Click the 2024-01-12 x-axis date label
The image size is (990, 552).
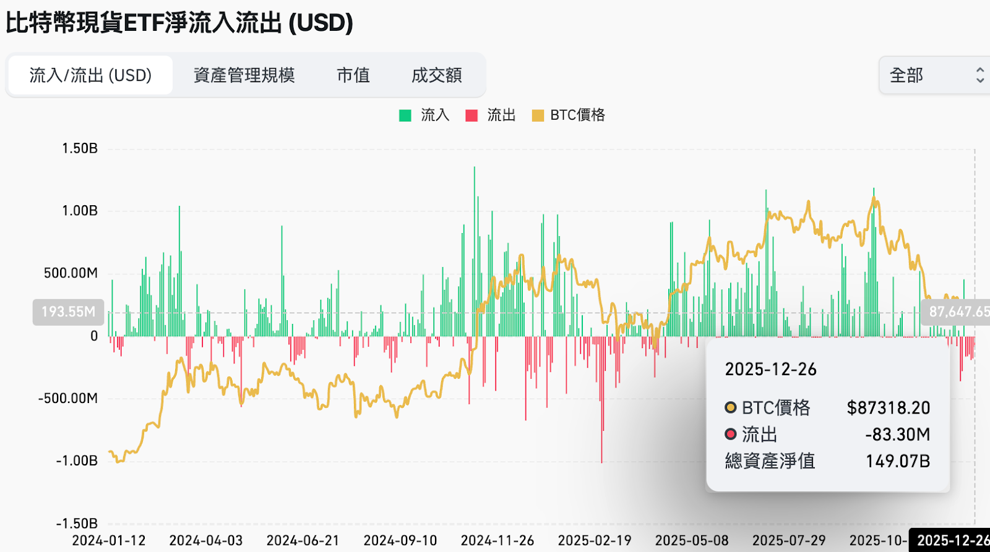(x=109, y=541)
